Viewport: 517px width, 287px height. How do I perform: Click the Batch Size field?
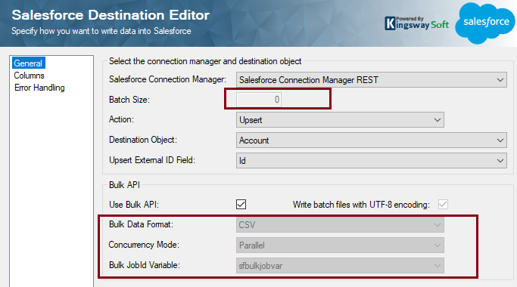point(259,100)
